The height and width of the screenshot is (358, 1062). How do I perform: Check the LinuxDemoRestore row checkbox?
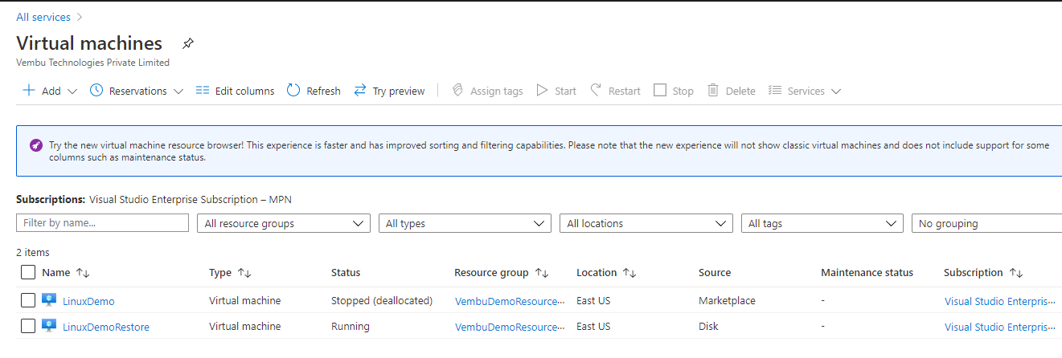coord(28,326)
